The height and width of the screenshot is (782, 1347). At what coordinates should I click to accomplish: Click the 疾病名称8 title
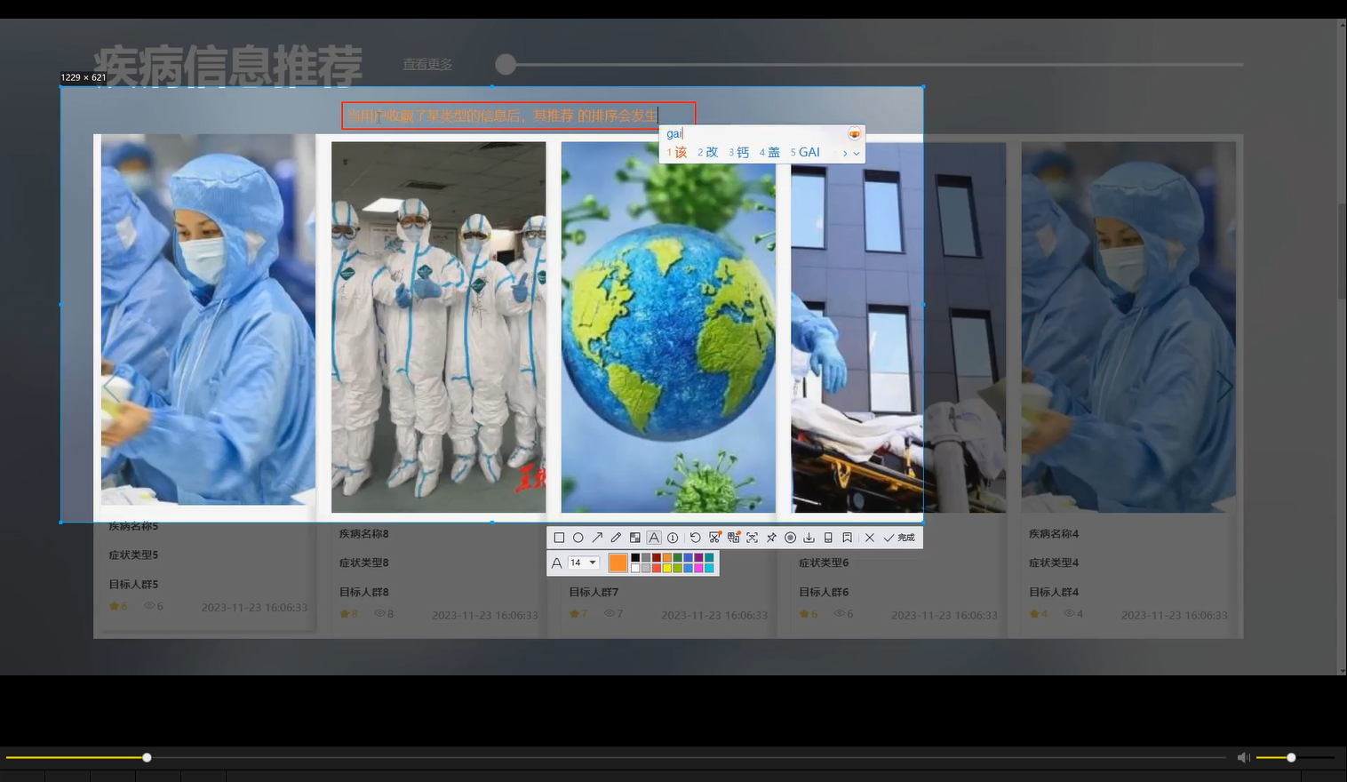click(363, 534)
